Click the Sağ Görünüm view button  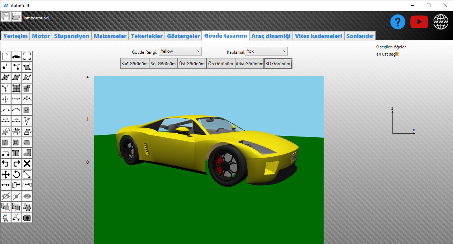(134, 64)
